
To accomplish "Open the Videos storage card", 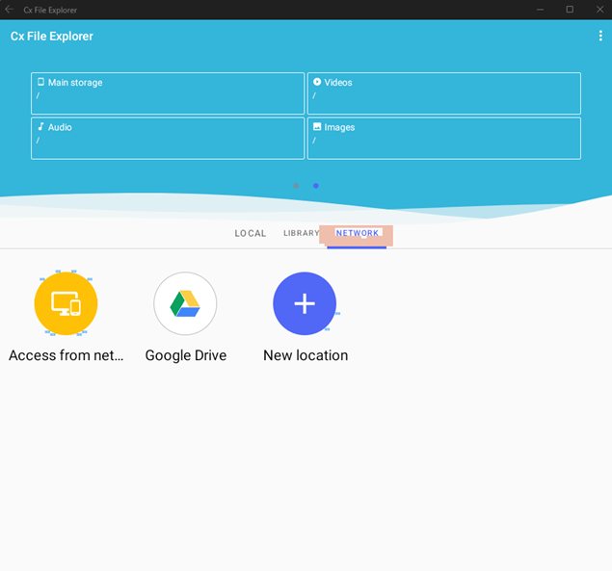I will [443, 93].
